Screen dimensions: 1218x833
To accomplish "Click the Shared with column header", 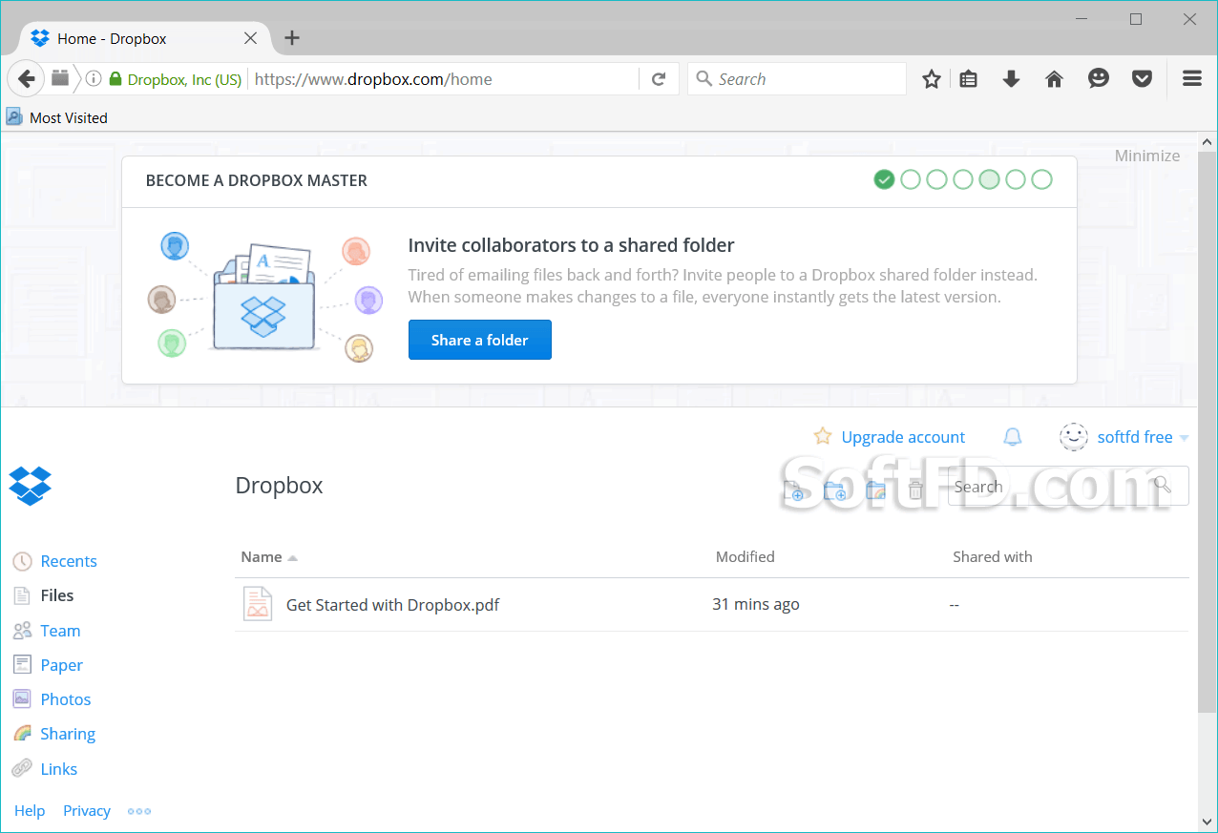I will 993,557.
